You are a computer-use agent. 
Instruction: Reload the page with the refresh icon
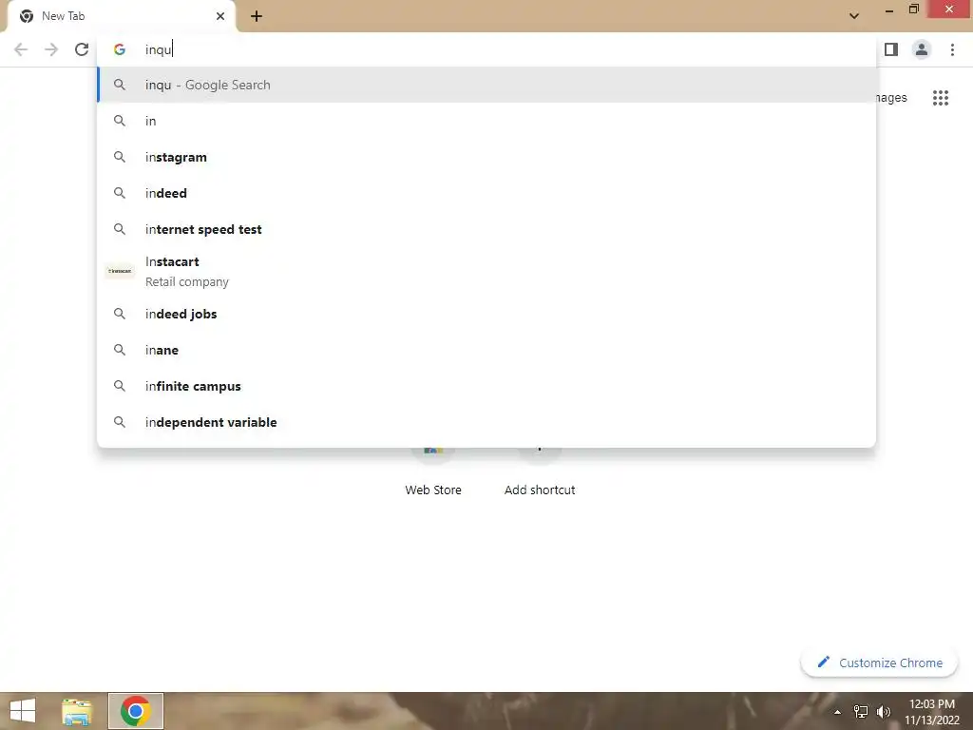82,49
